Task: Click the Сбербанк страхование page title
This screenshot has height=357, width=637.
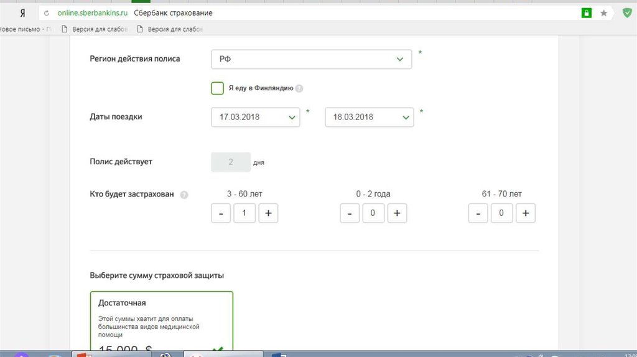Action: tap(173, 13)
